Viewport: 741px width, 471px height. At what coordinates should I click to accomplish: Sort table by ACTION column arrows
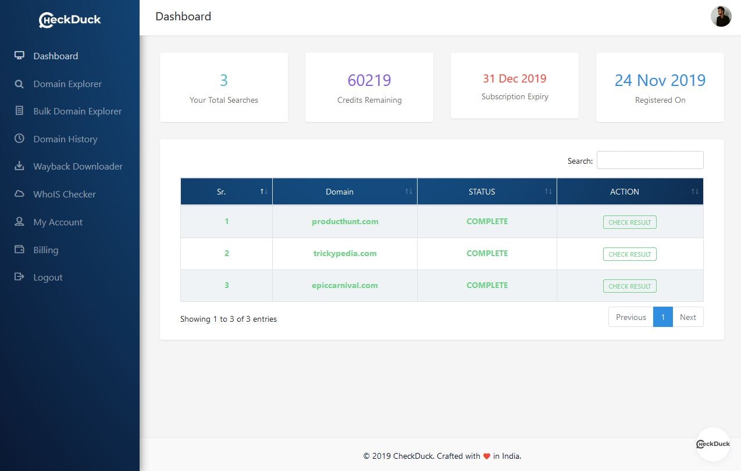pyautogui.click(x=694, y=192)
